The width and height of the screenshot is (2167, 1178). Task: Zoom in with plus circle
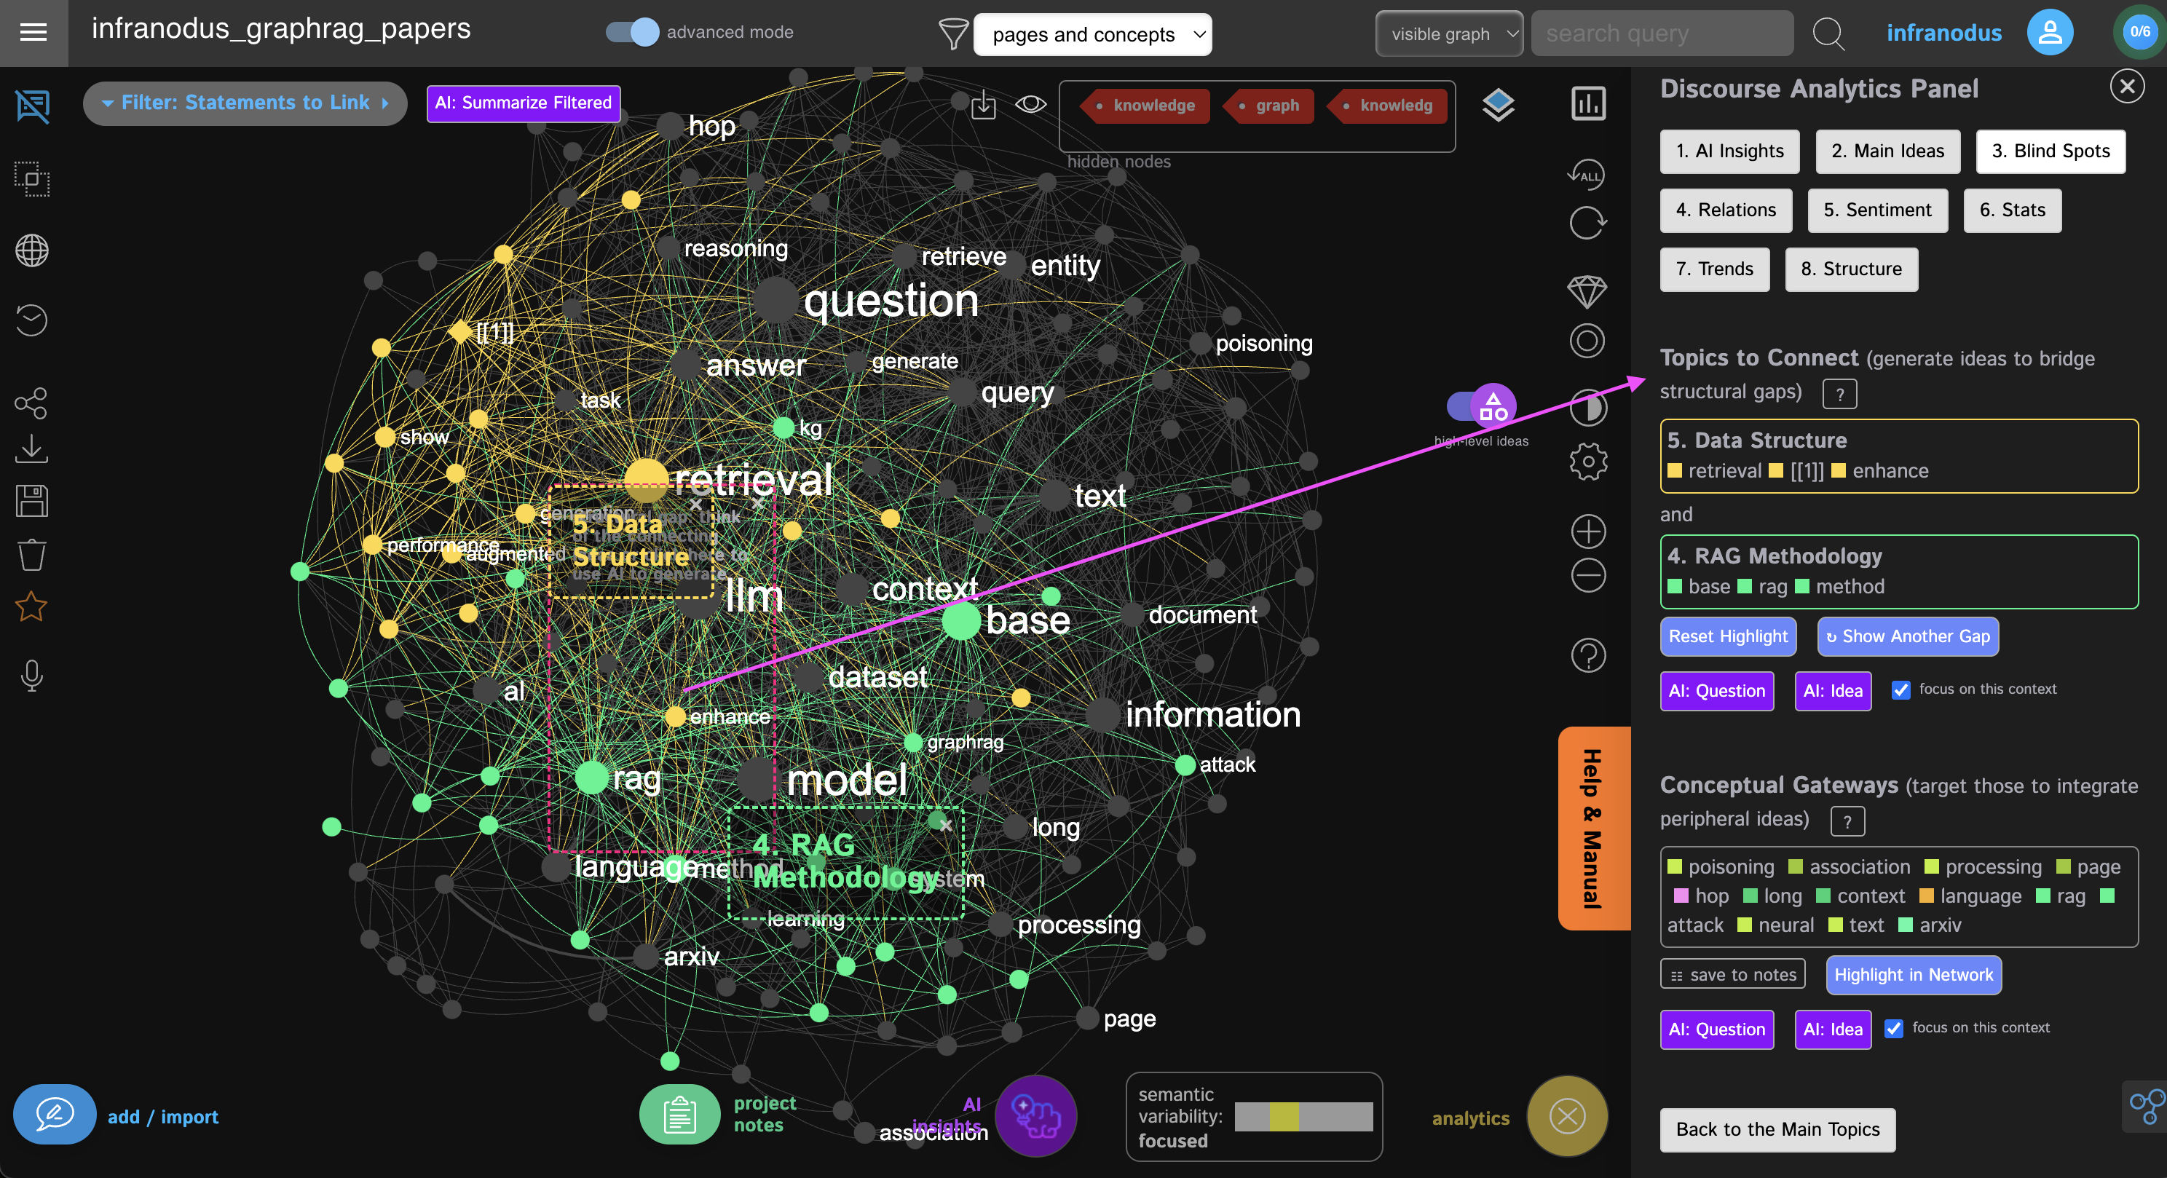click(x=1588, y=531)
